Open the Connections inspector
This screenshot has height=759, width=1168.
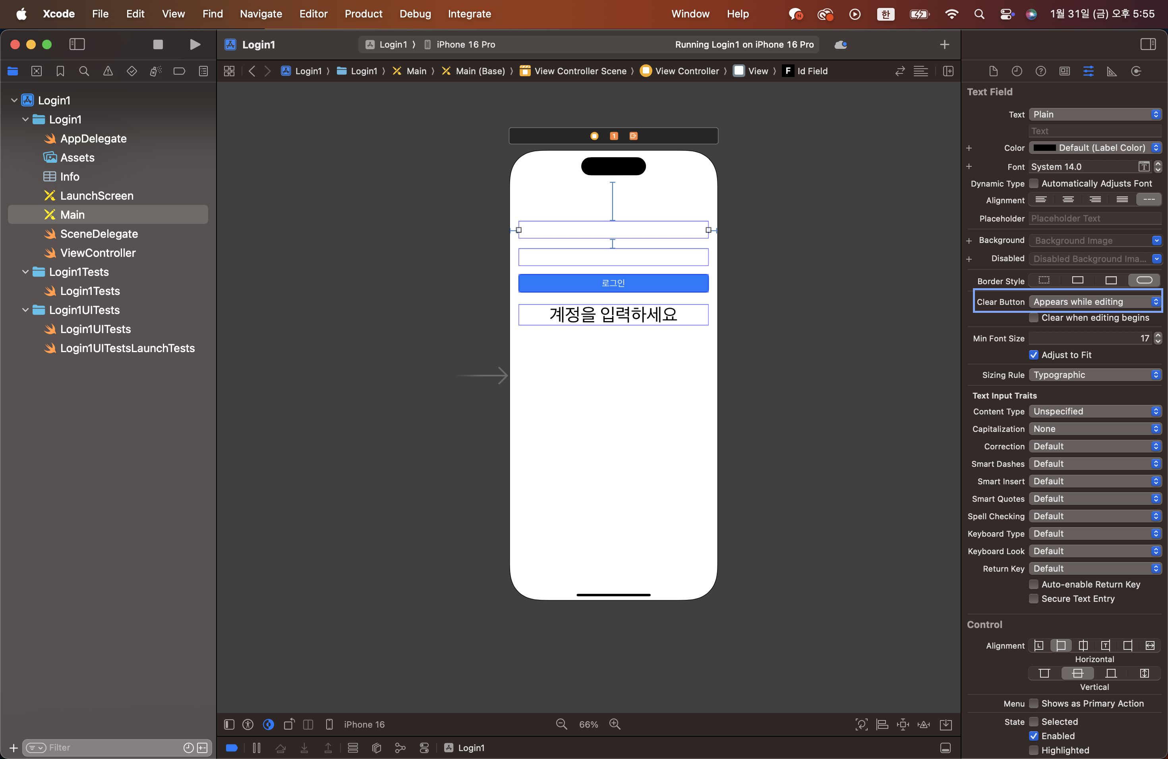point(1135,71)
